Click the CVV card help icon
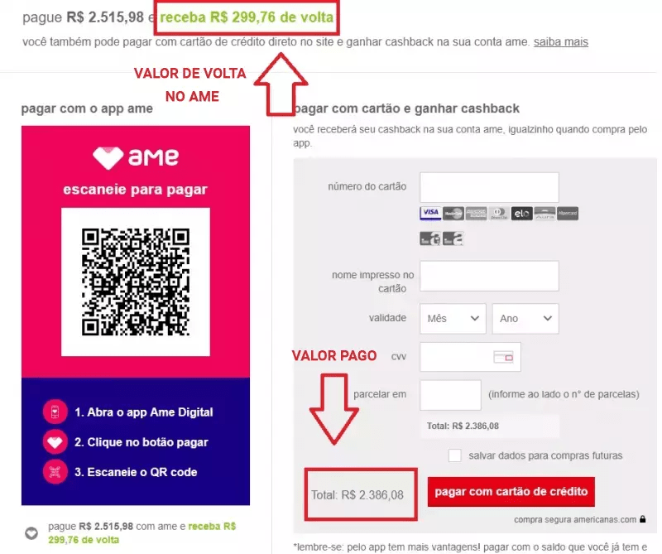The image size is (662, 554). point(503,357)
